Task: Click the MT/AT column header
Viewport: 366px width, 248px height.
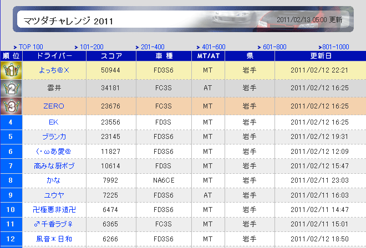Action: 208,56
